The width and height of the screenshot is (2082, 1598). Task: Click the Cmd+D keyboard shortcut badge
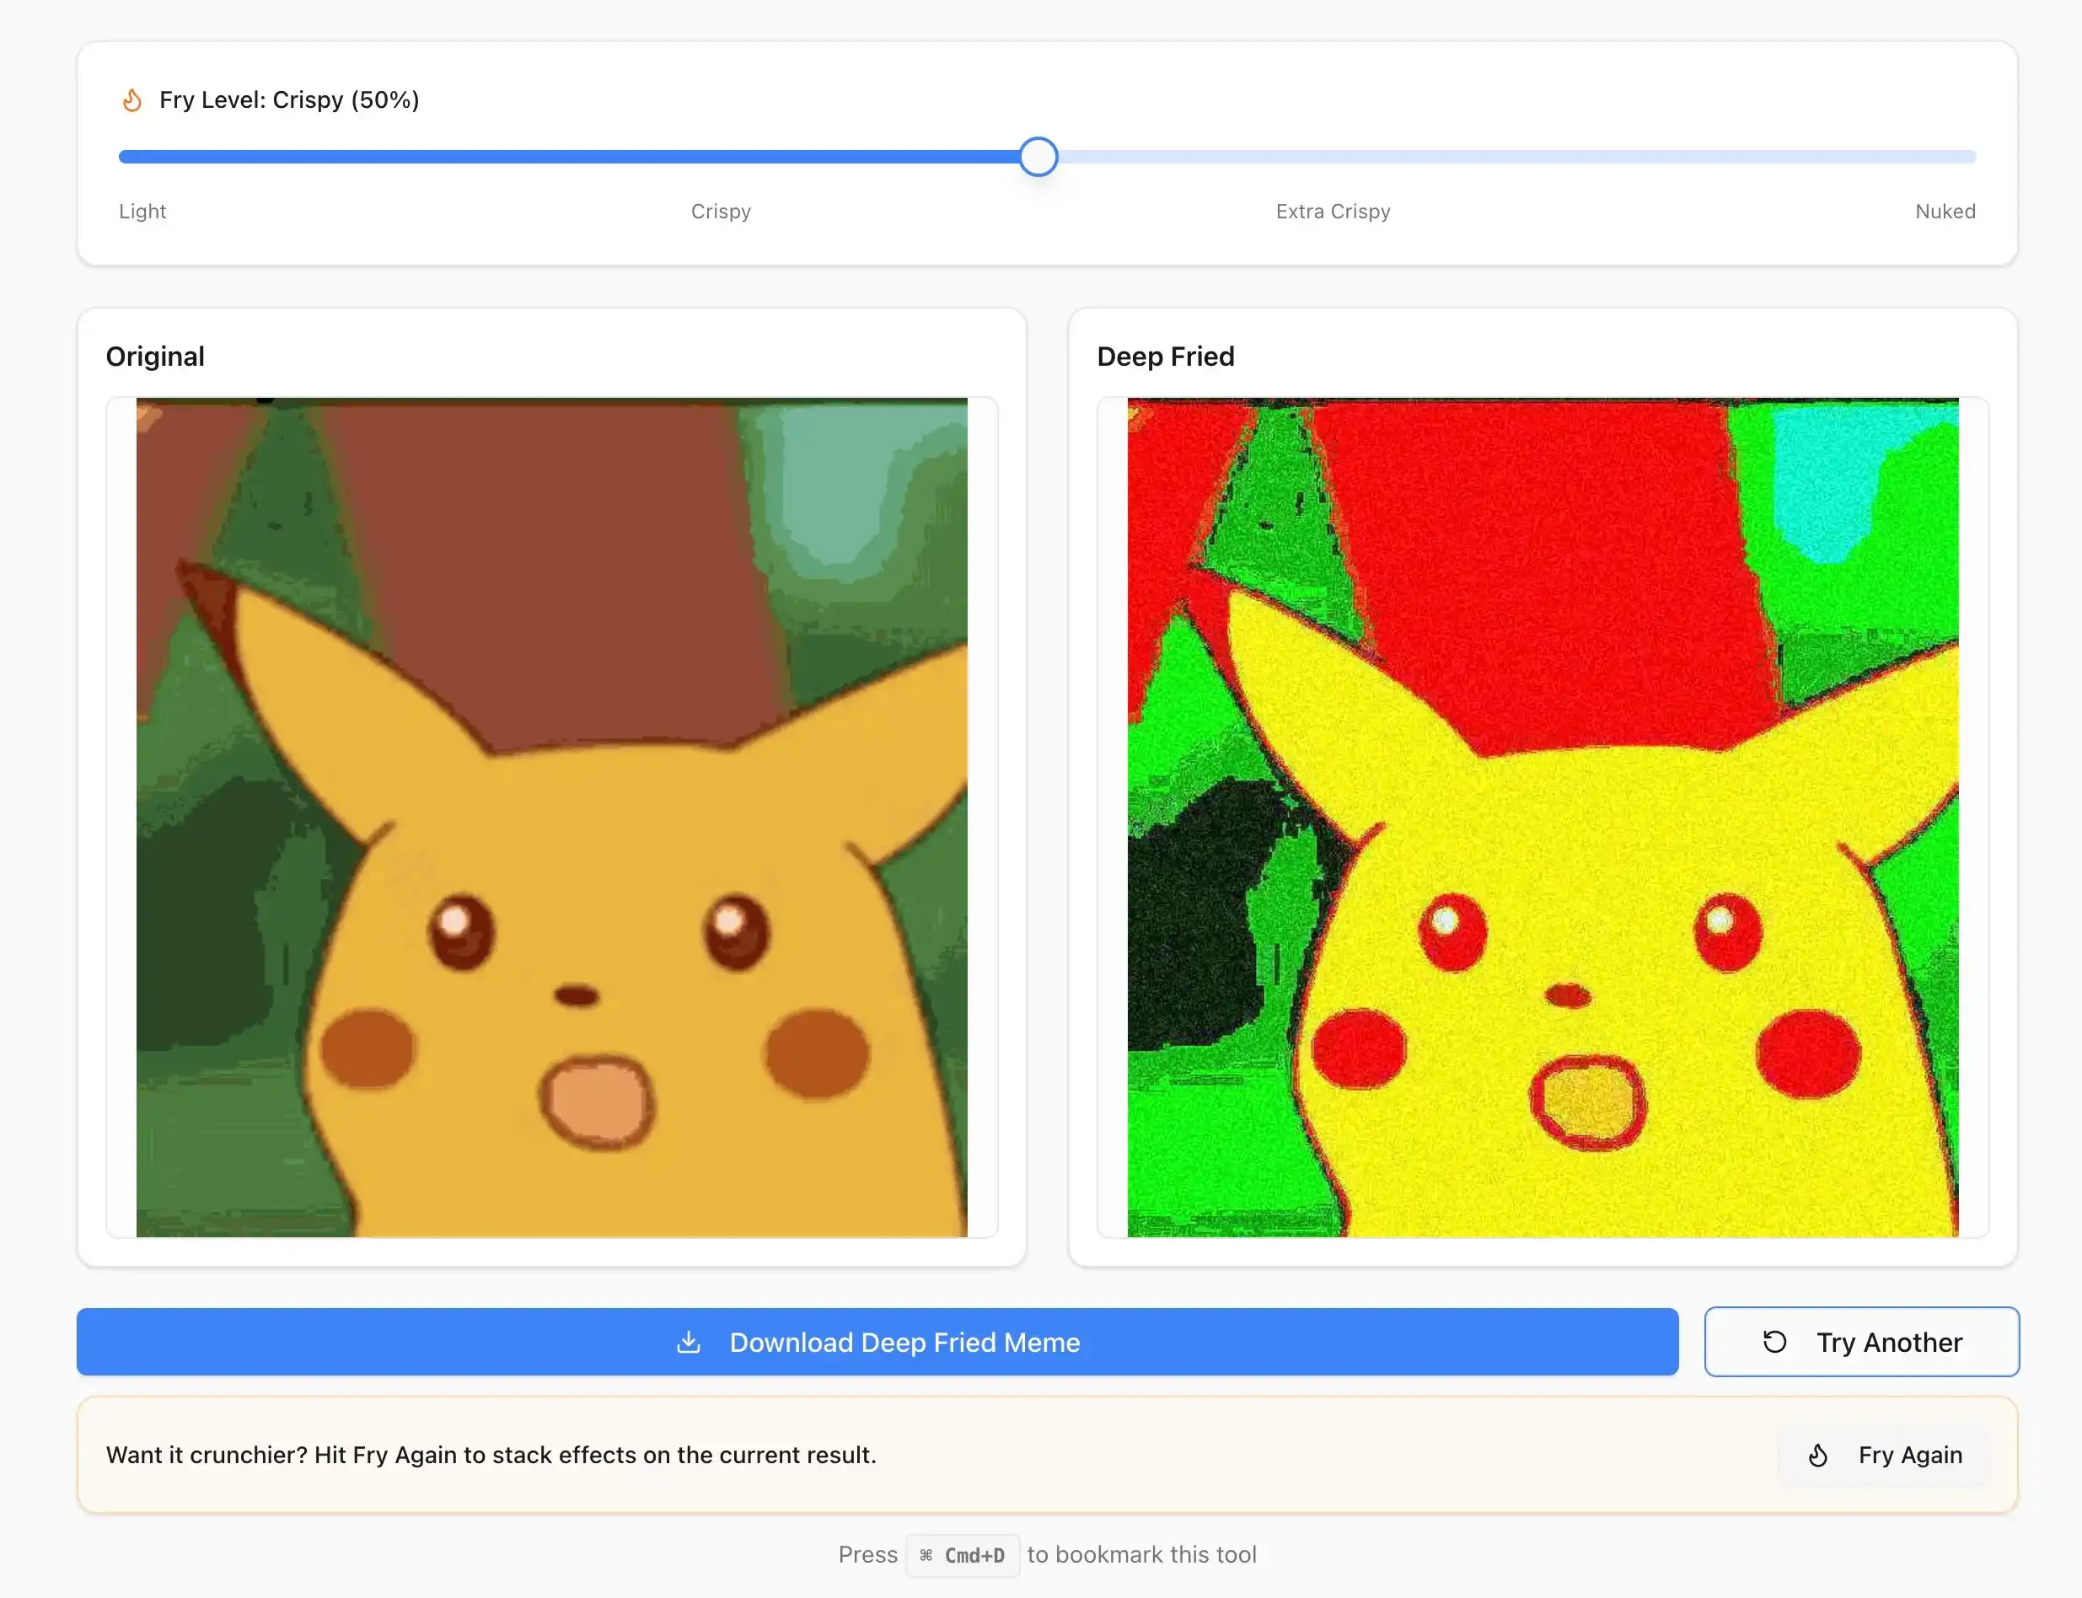coord(963,1555)
